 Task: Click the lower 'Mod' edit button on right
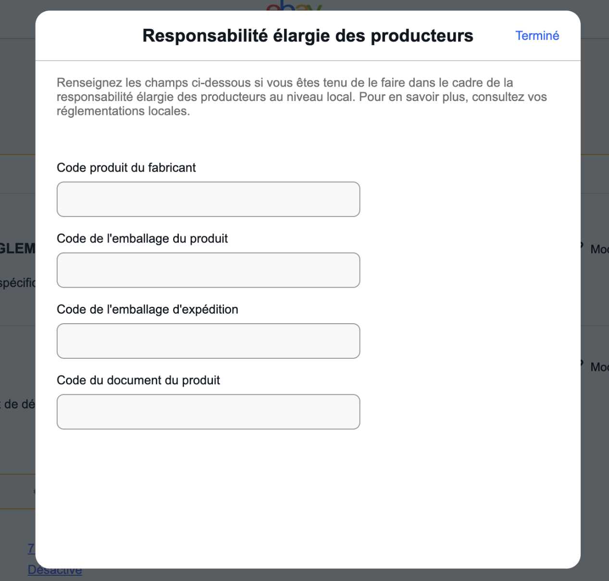point(599,367)
